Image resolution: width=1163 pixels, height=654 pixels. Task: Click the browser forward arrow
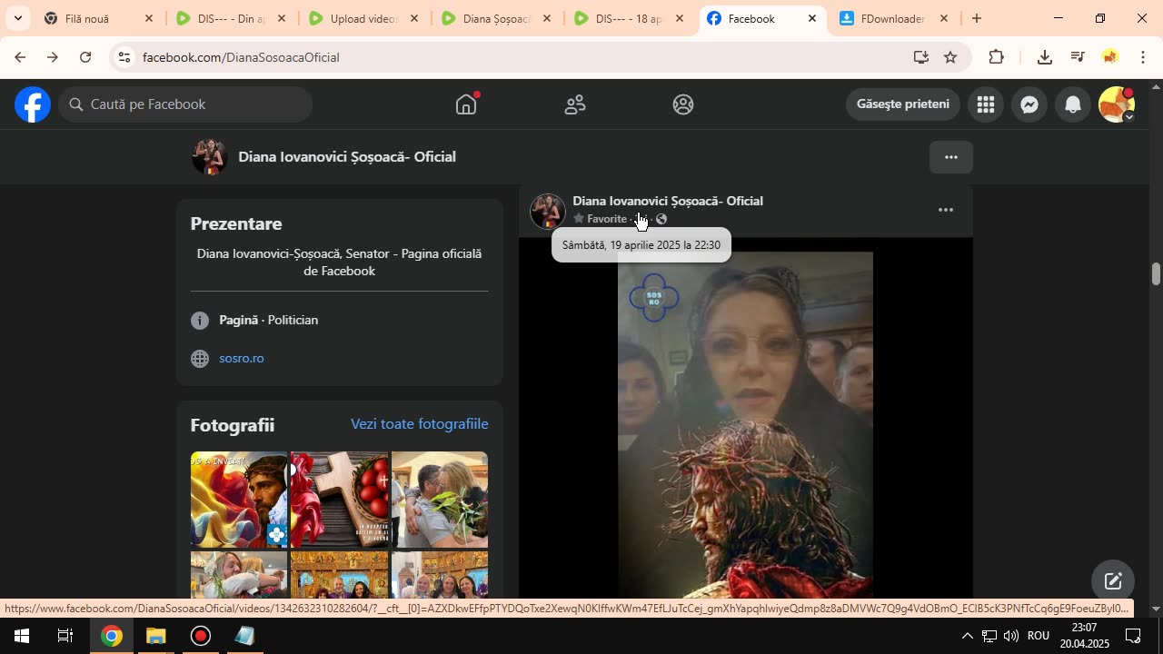point(52,57)
